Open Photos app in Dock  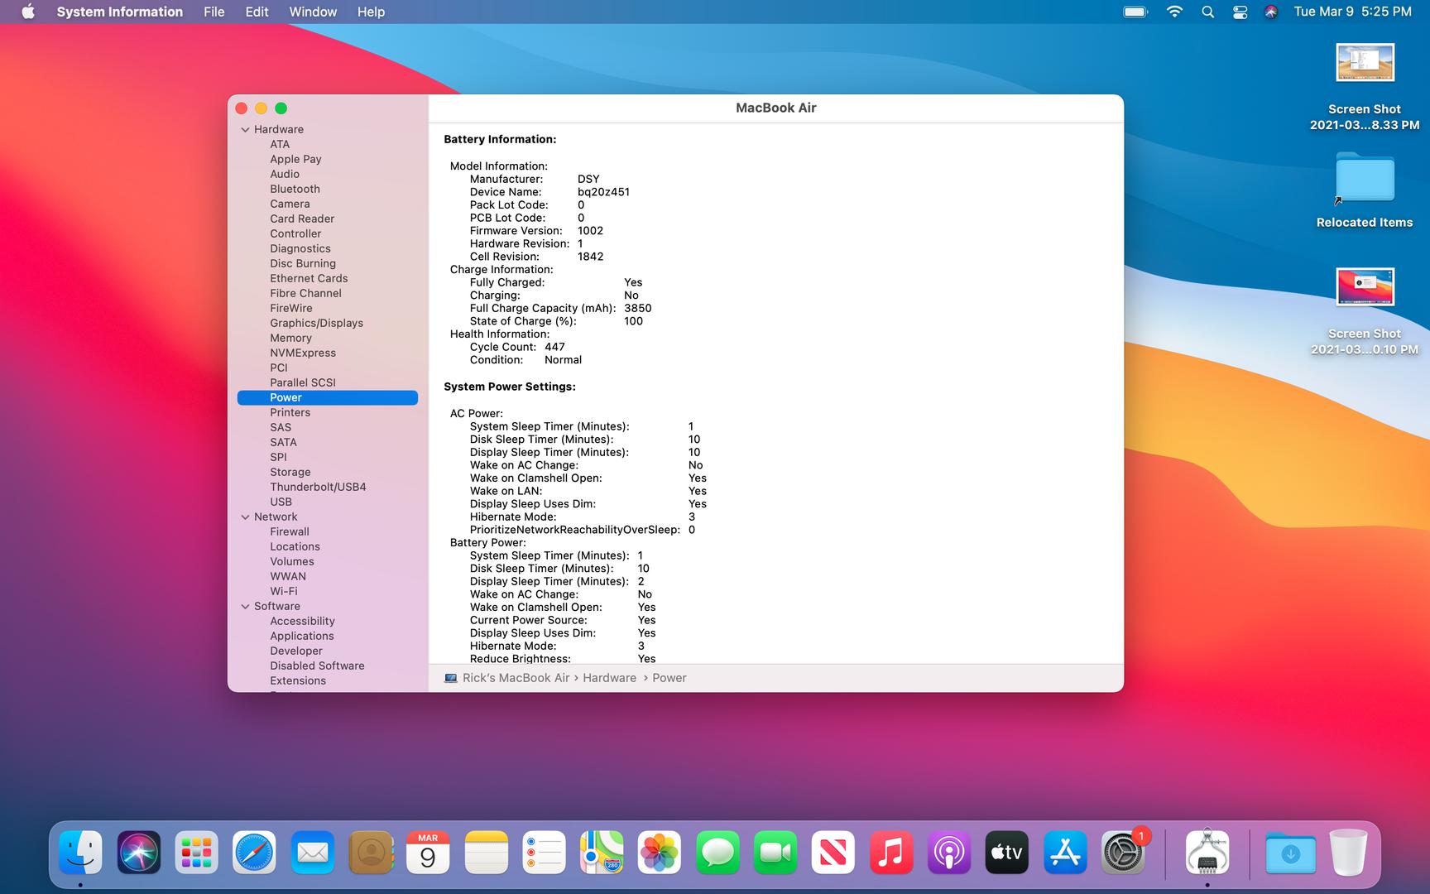point(660,853)
